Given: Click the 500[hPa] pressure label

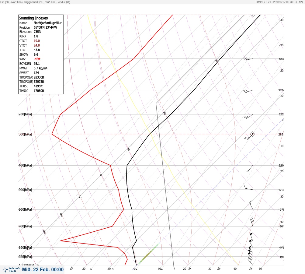Looking at the screenshot, I should [25, 190].
